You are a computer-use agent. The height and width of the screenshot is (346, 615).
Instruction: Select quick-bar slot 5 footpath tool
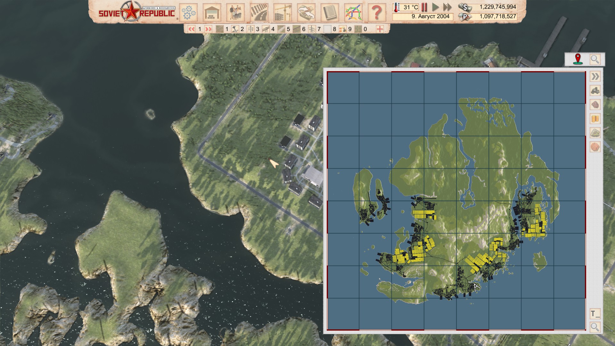click(281, 29)
